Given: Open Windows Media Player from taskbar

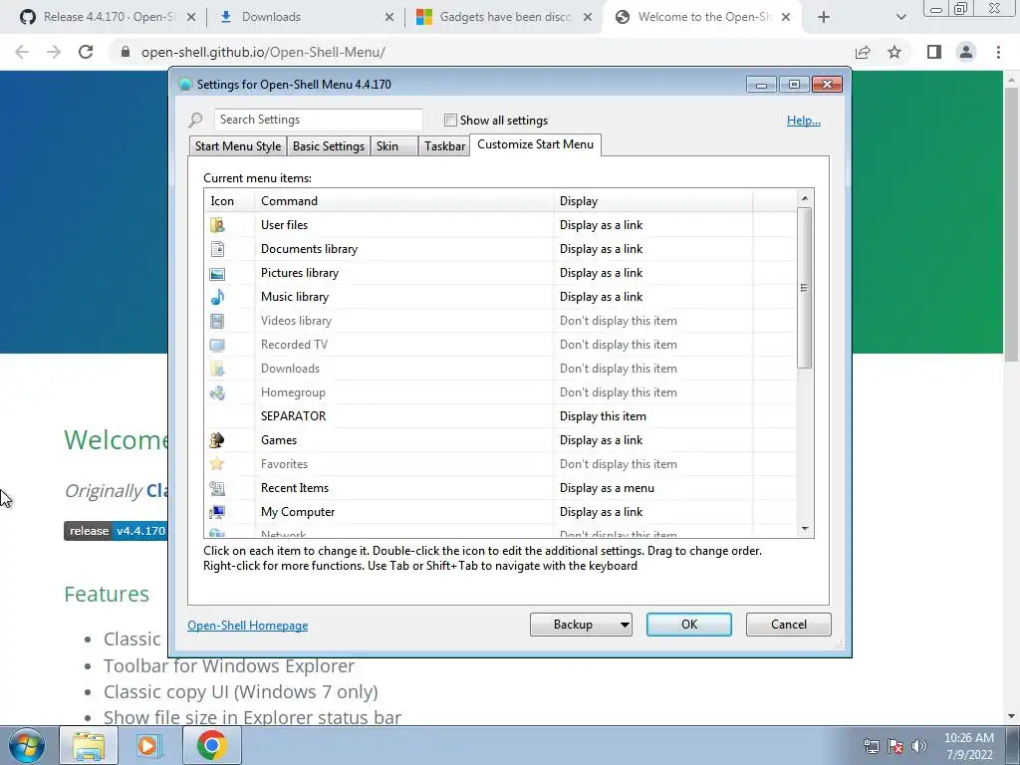Looking at the screenshot, I should click(x=147, y=745).
